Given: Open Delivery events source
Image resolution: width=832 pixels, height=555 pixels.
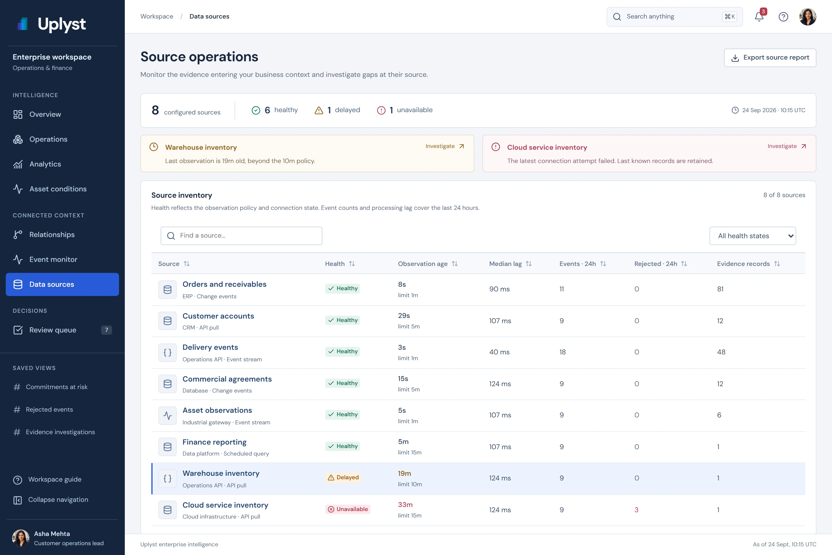Looking at the screenshot, I should [210, 347].
